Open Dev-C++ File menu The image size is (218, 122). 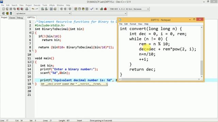click(x=2, y=5)
